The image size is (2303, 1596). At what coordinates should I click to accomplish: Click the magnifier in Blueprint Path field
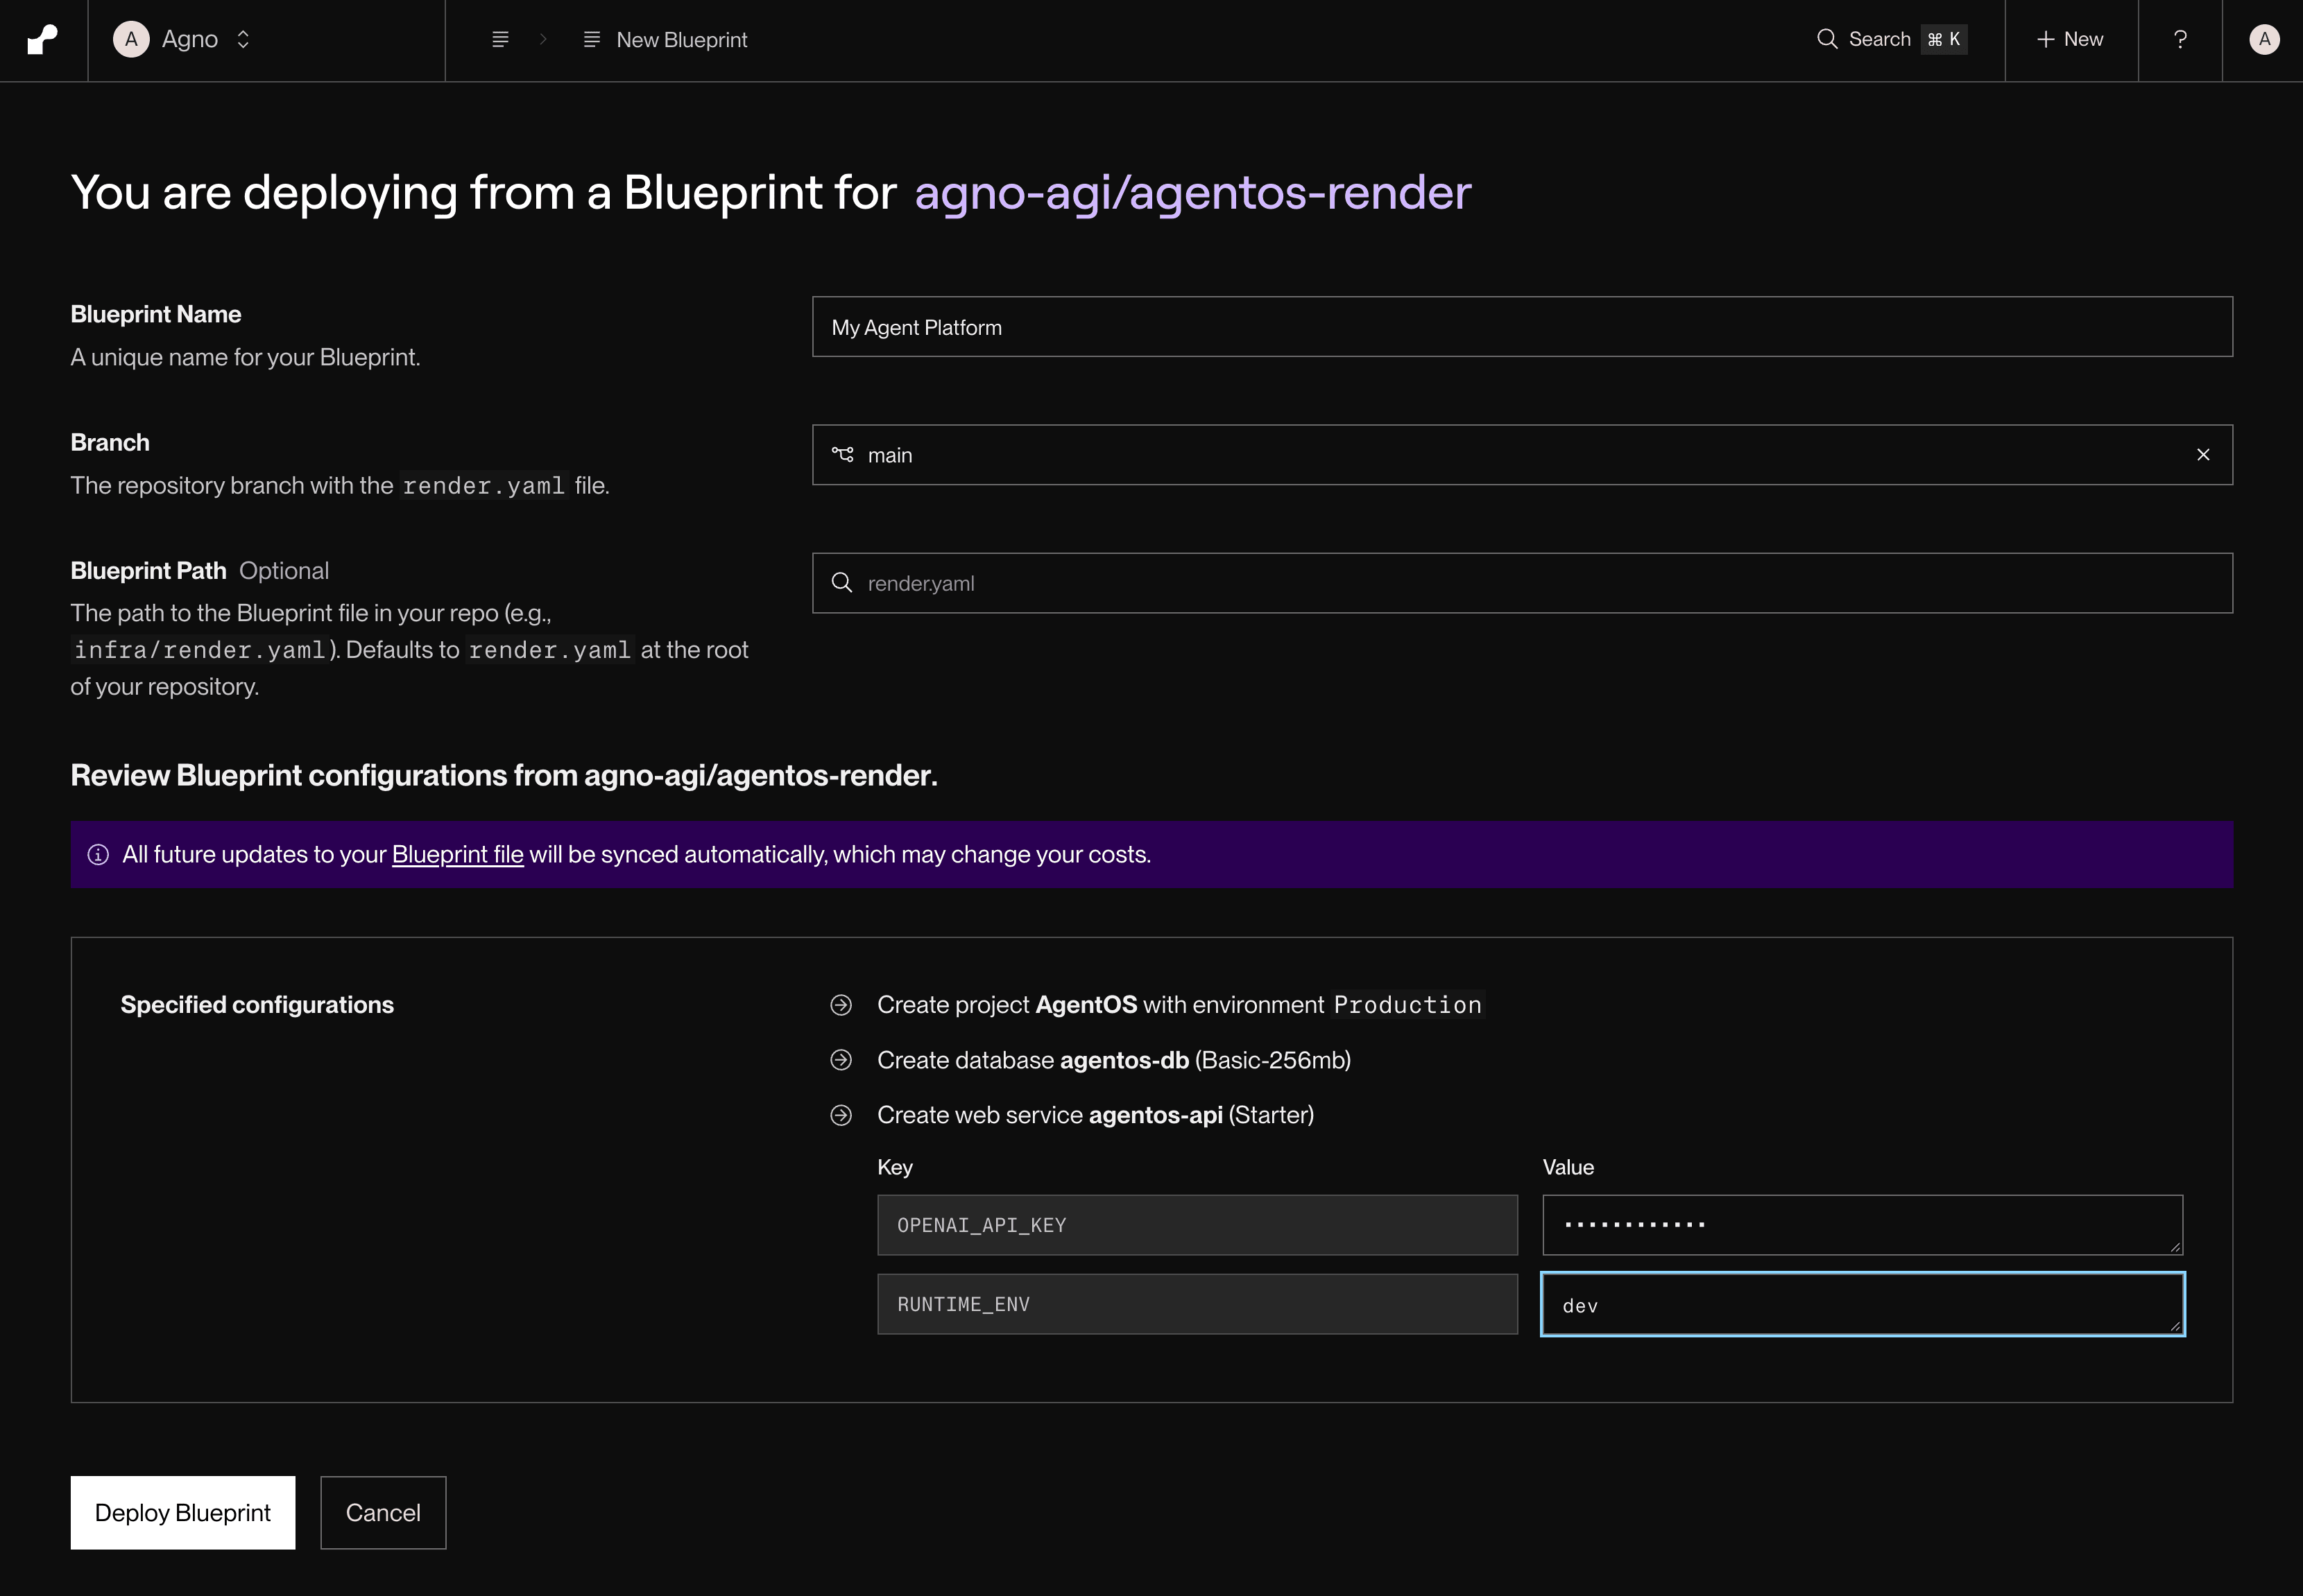point(842,583)
